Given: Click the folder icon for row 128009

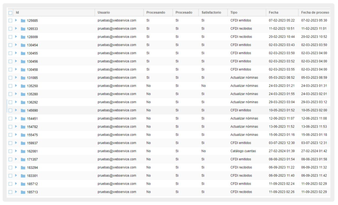Looking at the screenshot, I should [x=23, y=37].
